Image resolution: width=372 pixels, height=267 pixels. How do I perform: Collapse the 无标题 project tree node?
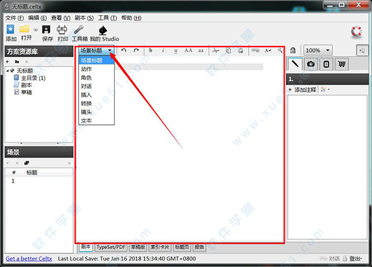[7, 71]
